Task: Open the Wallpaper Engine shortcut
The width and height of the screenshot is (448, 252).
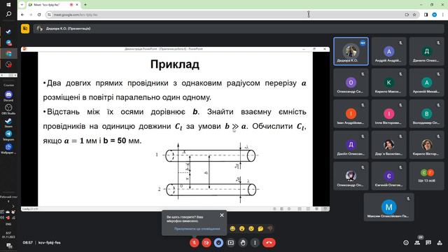Action: click(x=8, y=148)
